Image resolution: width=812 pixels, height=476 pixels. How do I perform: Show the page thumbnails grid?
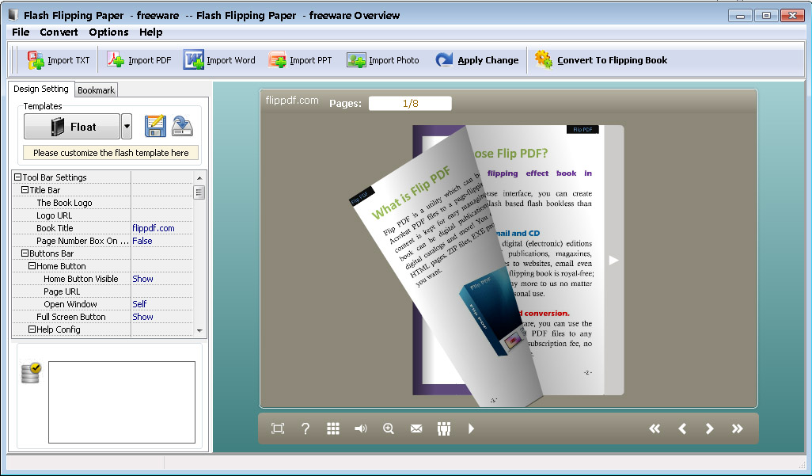tap(333, 428)
